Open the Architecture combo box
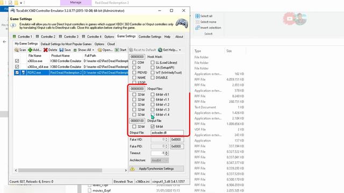This screenshot has width=344, height=193. coord(160,160)
